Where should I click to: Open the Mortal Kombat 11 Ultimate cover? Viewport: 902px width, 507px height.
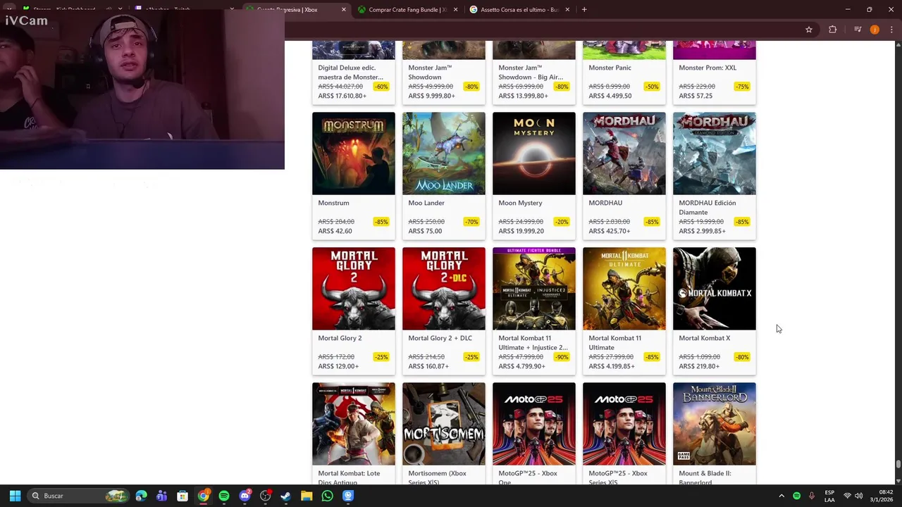click(624, 289)
